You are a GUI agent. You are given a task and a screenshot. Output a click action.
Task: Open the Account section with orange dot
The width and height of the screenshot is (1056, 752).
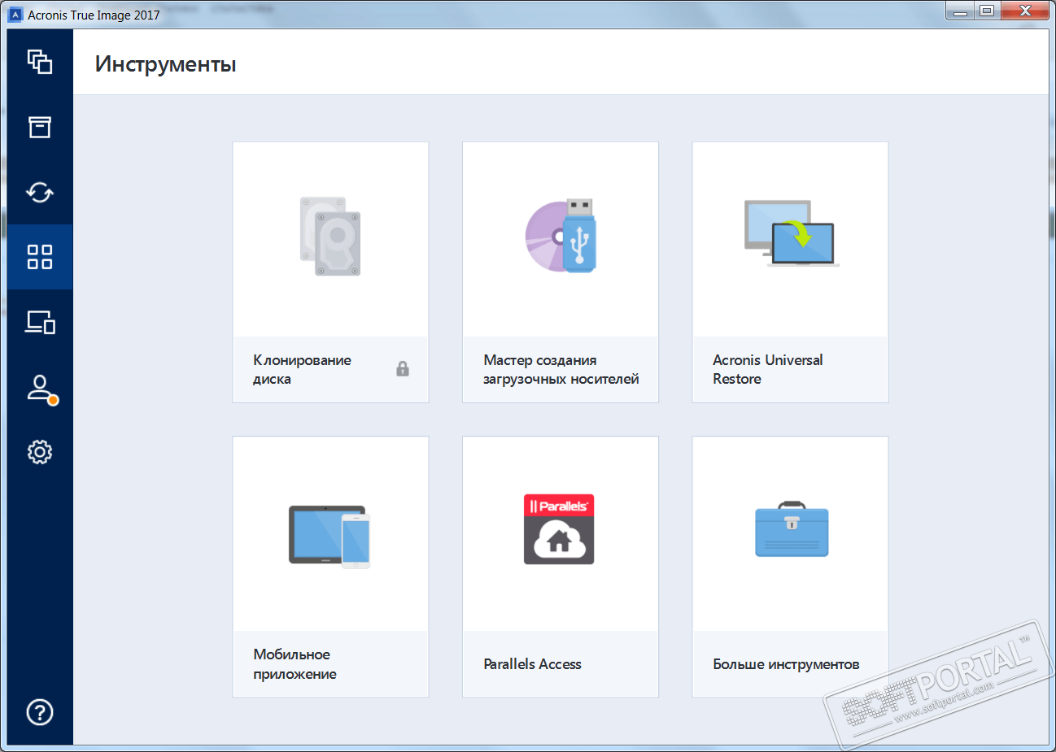[x=41, y=389]
